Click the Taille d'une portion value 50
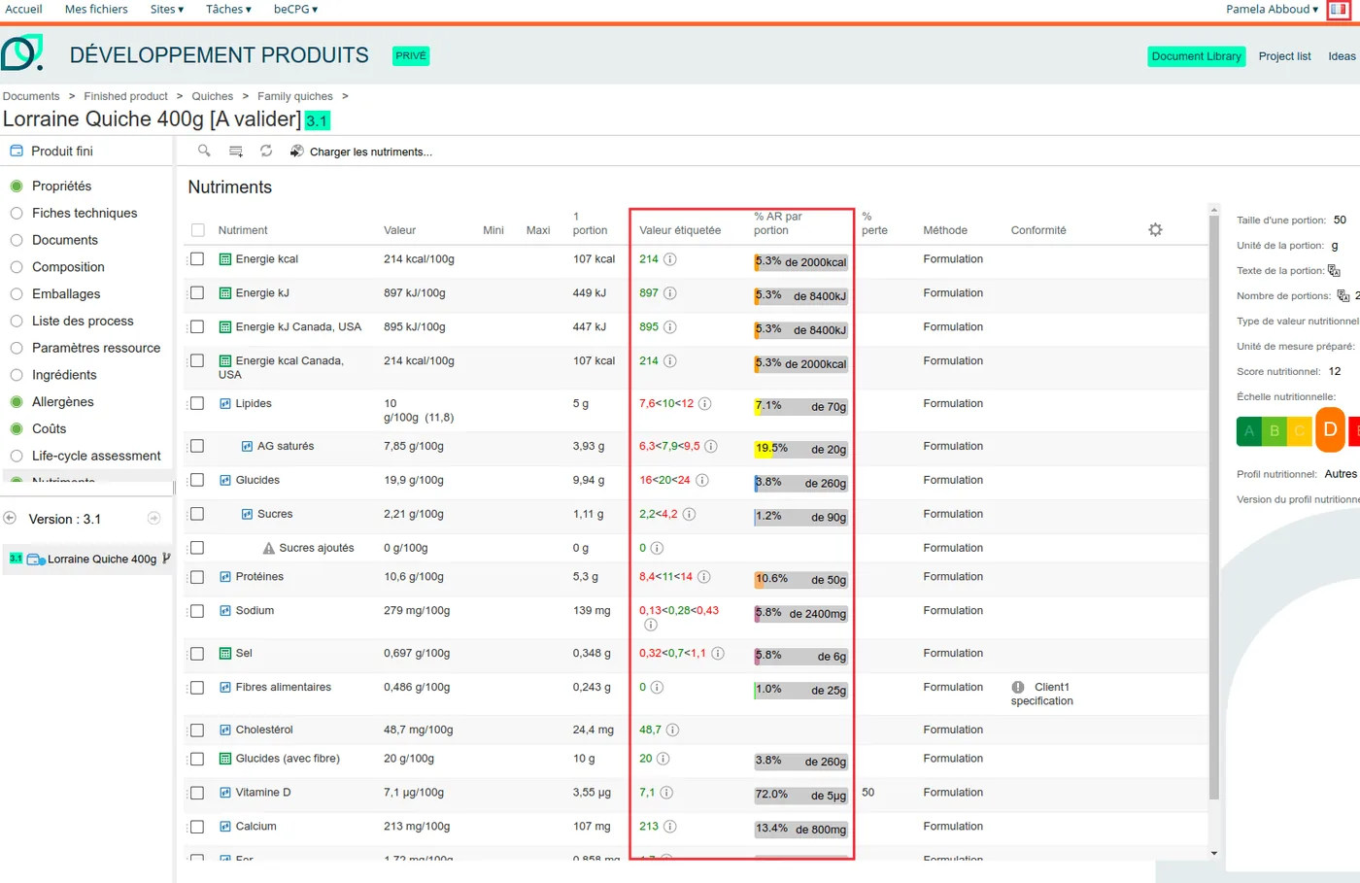The width and height of the screenshot is (1360, 883). [x=1340, y=221]
